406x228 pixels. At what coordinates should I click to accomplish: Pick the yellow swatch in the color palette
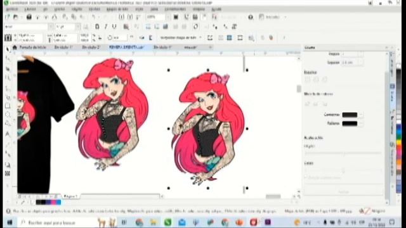[x=399, y=142]
